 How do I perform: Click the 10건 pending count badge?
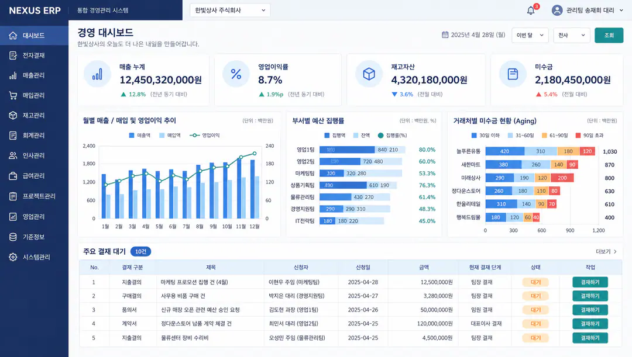[140, 252]
